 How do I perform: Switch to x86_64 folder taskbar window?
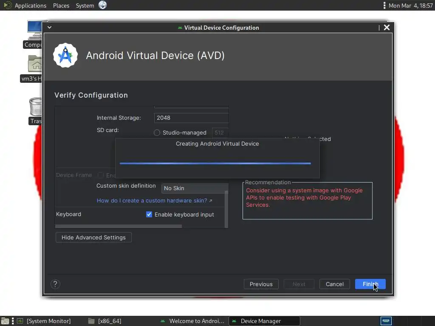110,321
